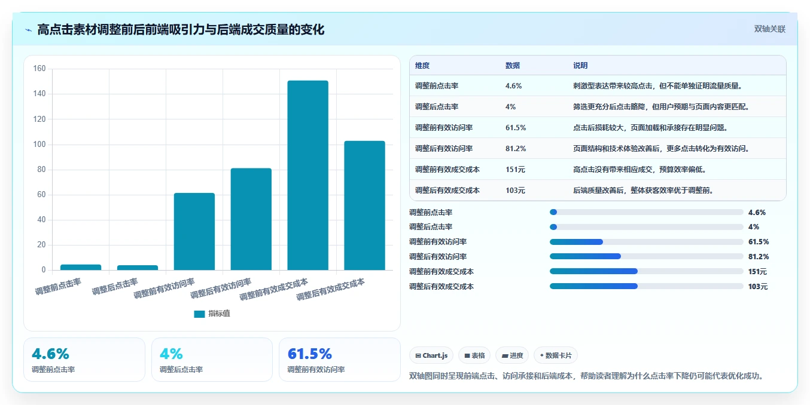This screenshot has width=810, height=405.
Task: Click the 调整前有效访问率 progress bar
Action: click(647, 242)
